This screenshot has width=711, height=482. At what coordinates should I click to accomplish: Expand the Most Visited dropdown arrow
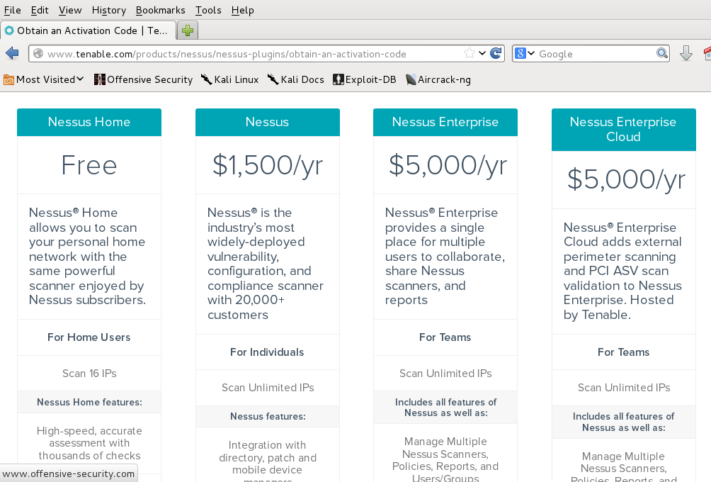(80, 79)
